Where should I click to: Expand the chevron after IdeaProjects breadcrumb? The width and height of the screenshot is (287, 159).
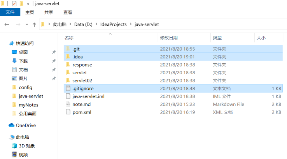point(131,24)
